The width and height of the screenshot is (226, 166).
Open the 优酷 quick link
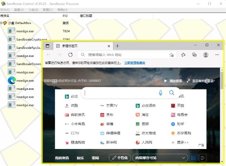point(71,106)
